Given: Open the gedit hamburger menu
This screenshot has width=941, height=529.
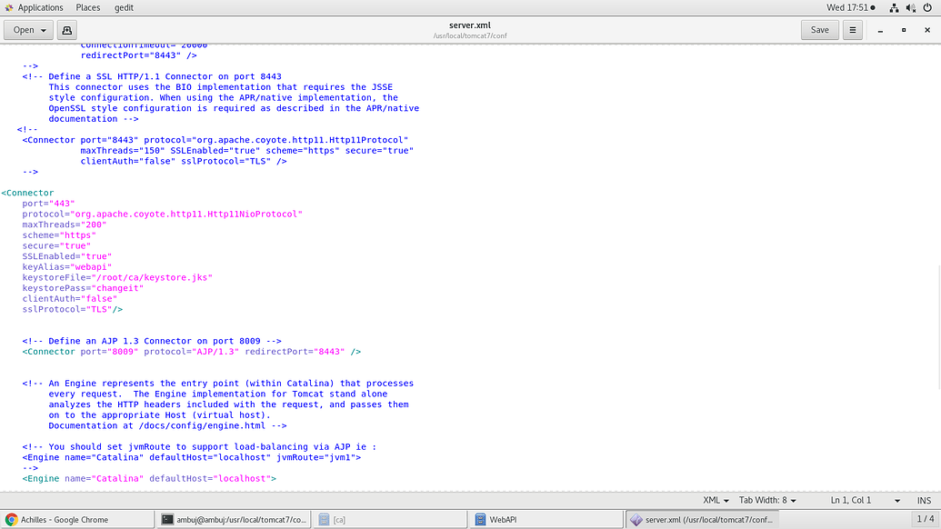Looking at the screenshot, I should coord(852,30).
